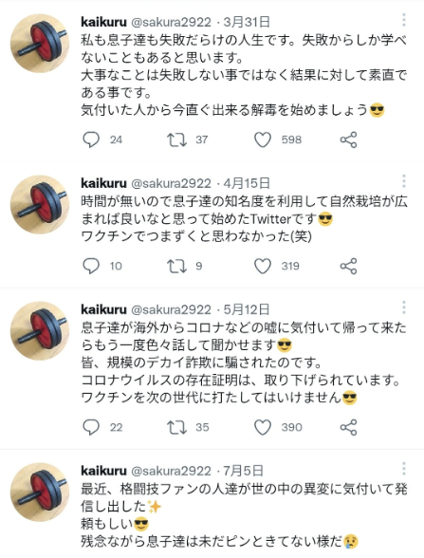Click the avatar on the July 5 tweet
Image resolution: width=424 pixels, height=558 pixels.
pyautogui.click(x=40, y=493)
